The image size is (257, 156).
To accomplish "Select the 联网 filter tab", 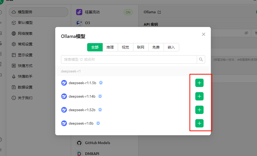I will 141,47.
